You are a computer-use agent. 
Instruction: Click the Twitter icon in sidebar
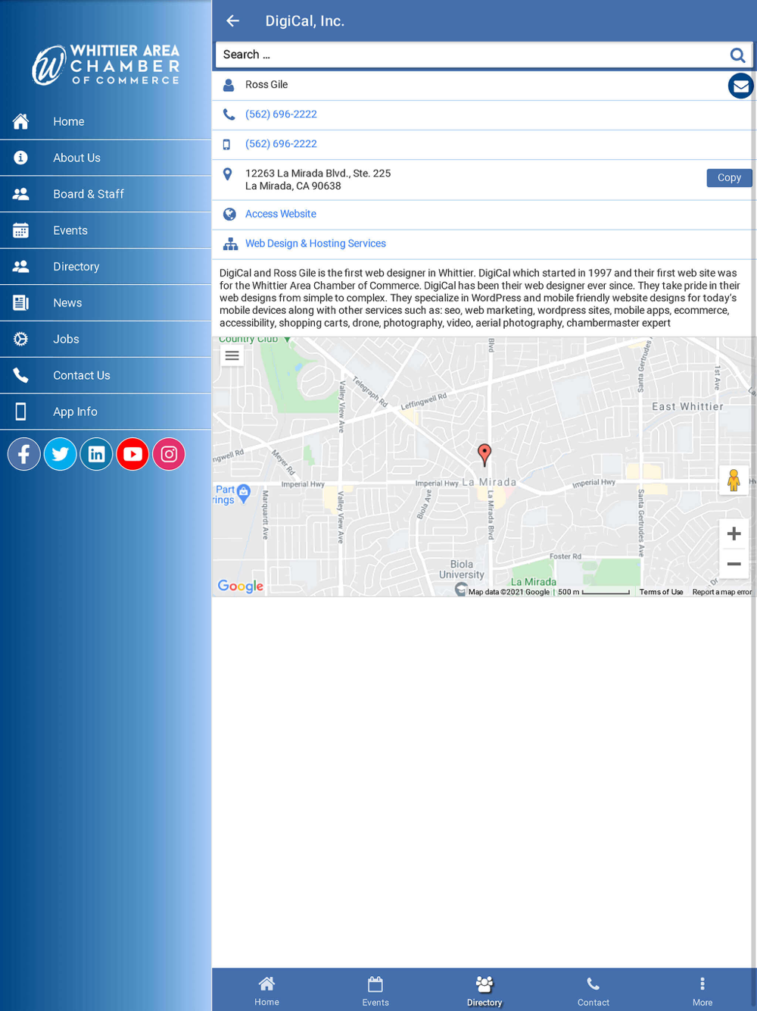(61, 454)
